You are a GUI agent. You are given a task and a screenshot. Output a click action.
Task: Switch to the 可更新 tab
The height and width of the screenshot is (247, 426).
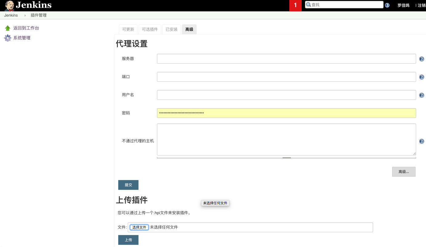(128, 29)
